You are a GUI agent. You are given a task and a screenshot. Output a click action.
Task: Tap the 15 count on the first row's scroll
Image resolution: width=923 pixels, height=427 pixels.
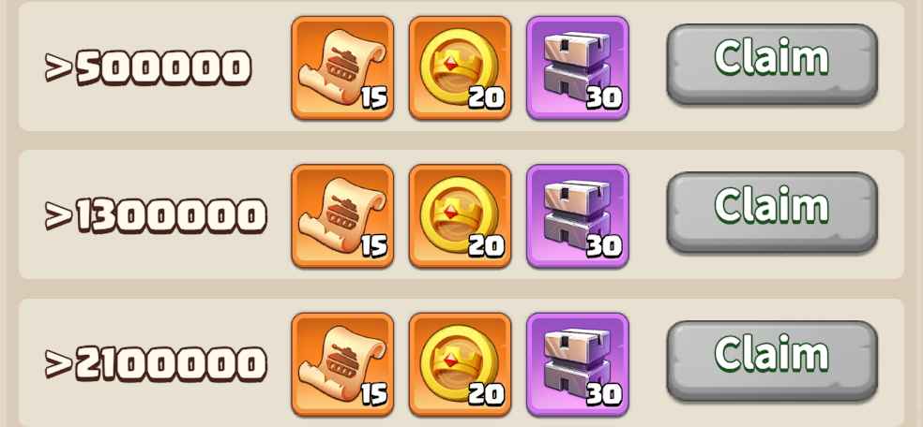pos(374,97)
